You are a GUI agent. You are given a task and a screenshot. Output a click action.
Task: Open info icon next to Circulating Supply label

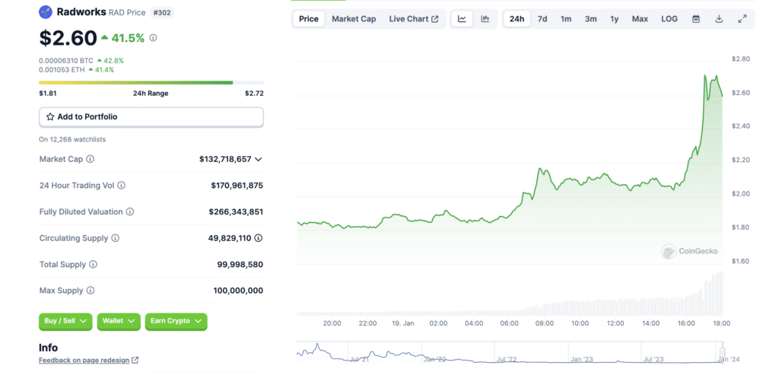116,238
